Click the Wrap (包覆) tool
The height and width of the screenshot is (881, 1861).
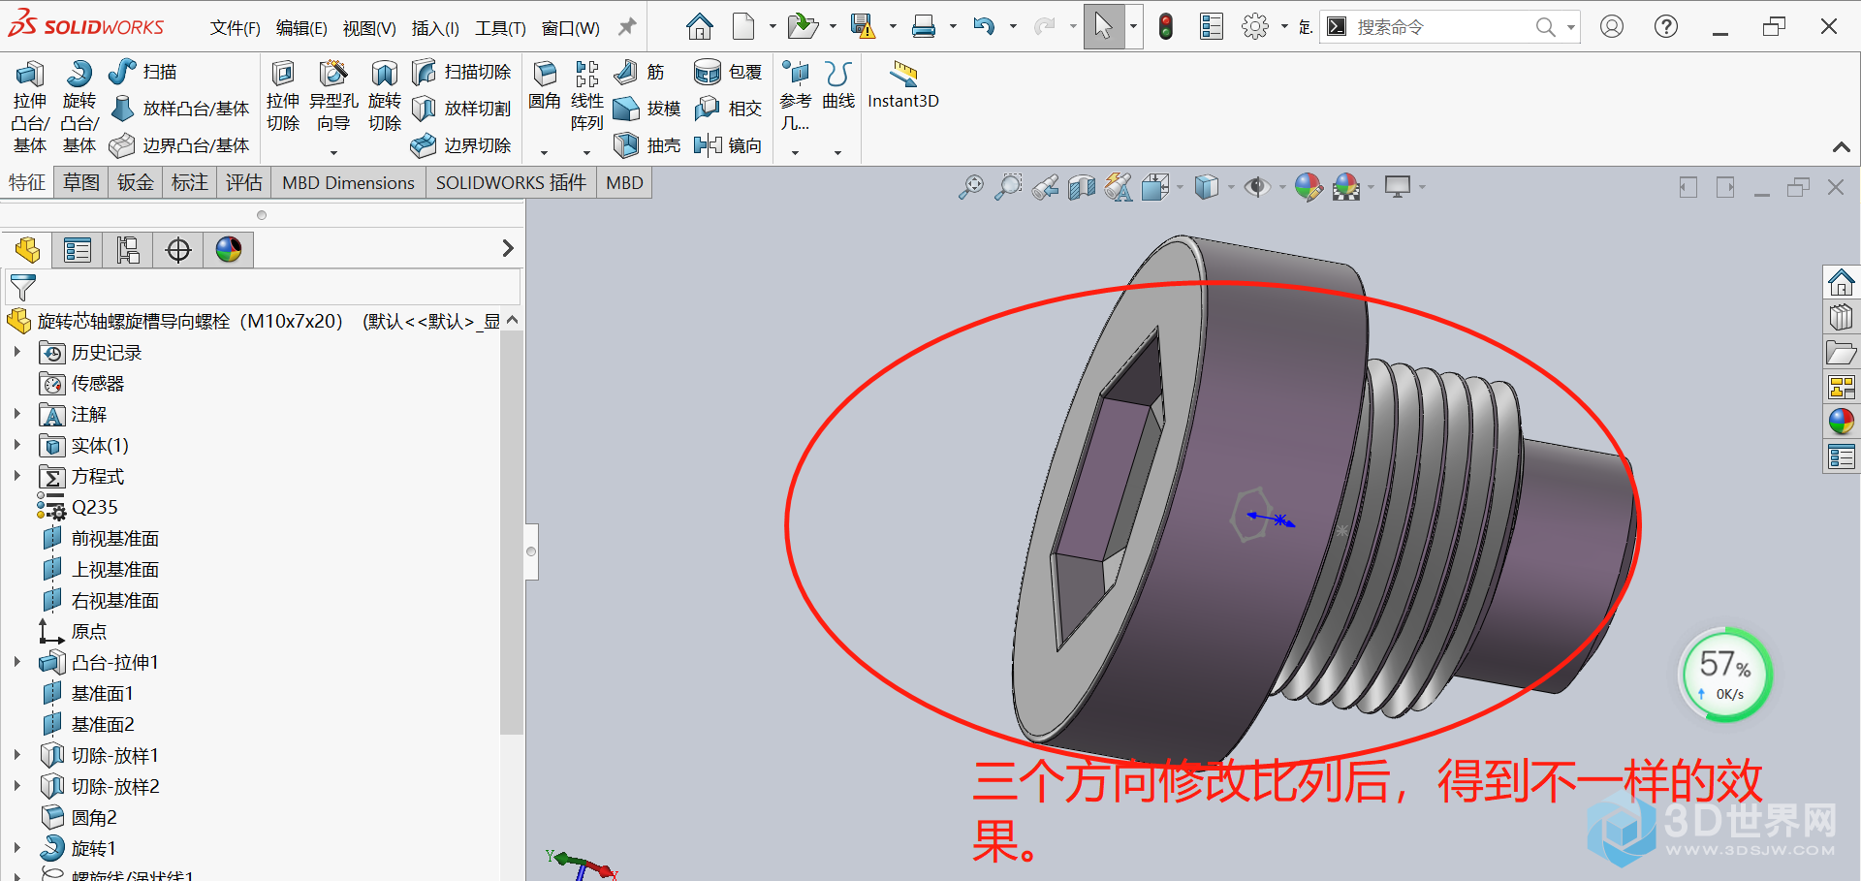(728, 72)
